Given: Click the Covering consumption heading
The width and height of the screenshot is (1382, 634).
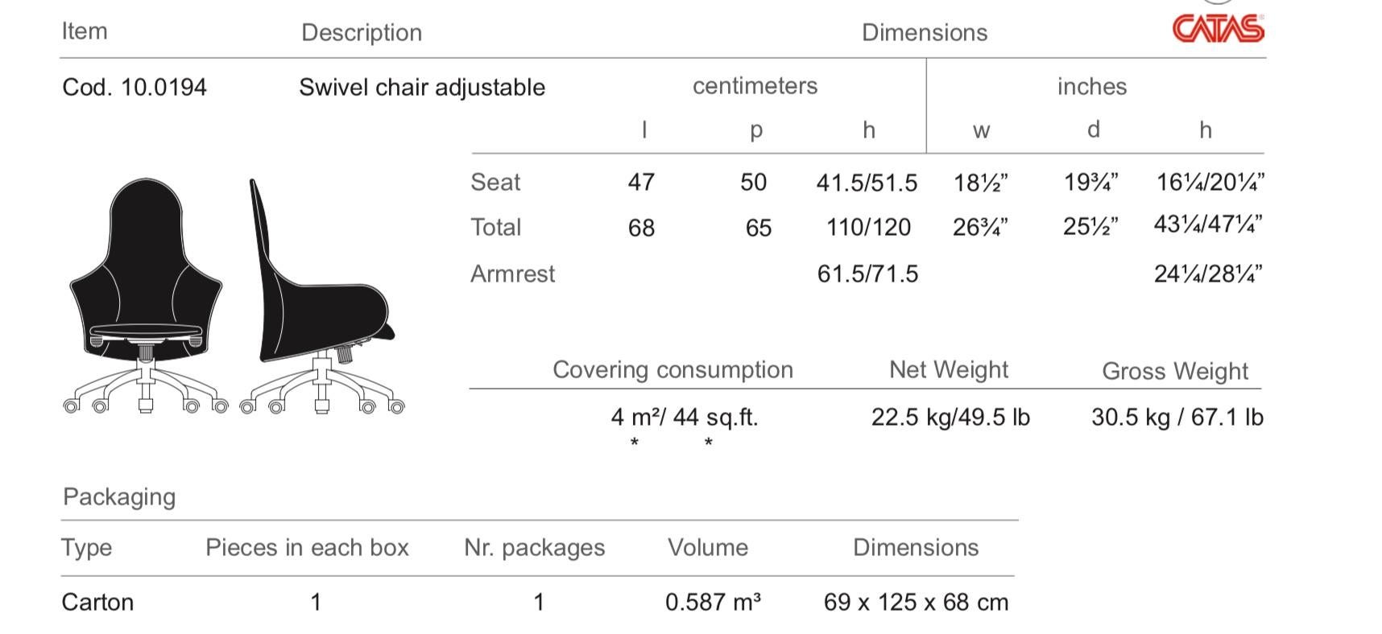Looking at the screenshot, I should tap(673, 370).
